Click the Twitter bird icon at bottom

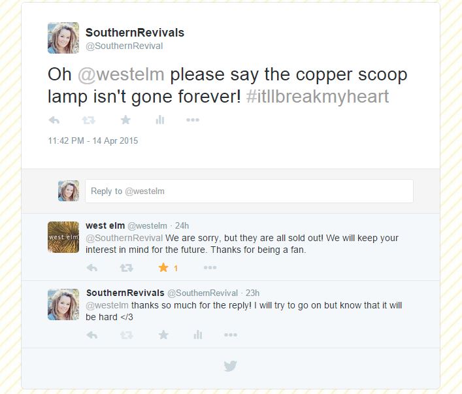point(231,366)
